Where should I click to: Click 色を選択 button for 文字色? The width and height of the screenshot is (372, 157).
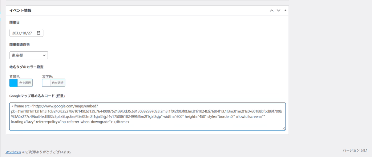(58, 83)
